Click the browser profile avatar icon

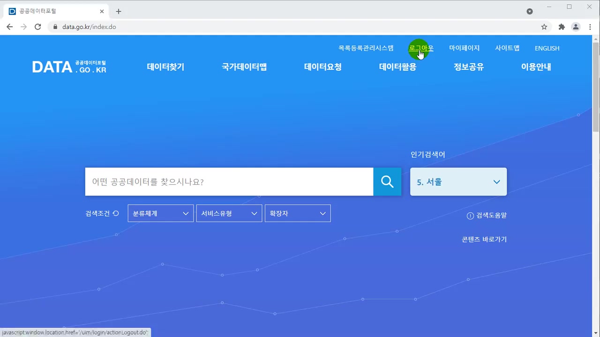pyautogui.click(x=576, y=27)
